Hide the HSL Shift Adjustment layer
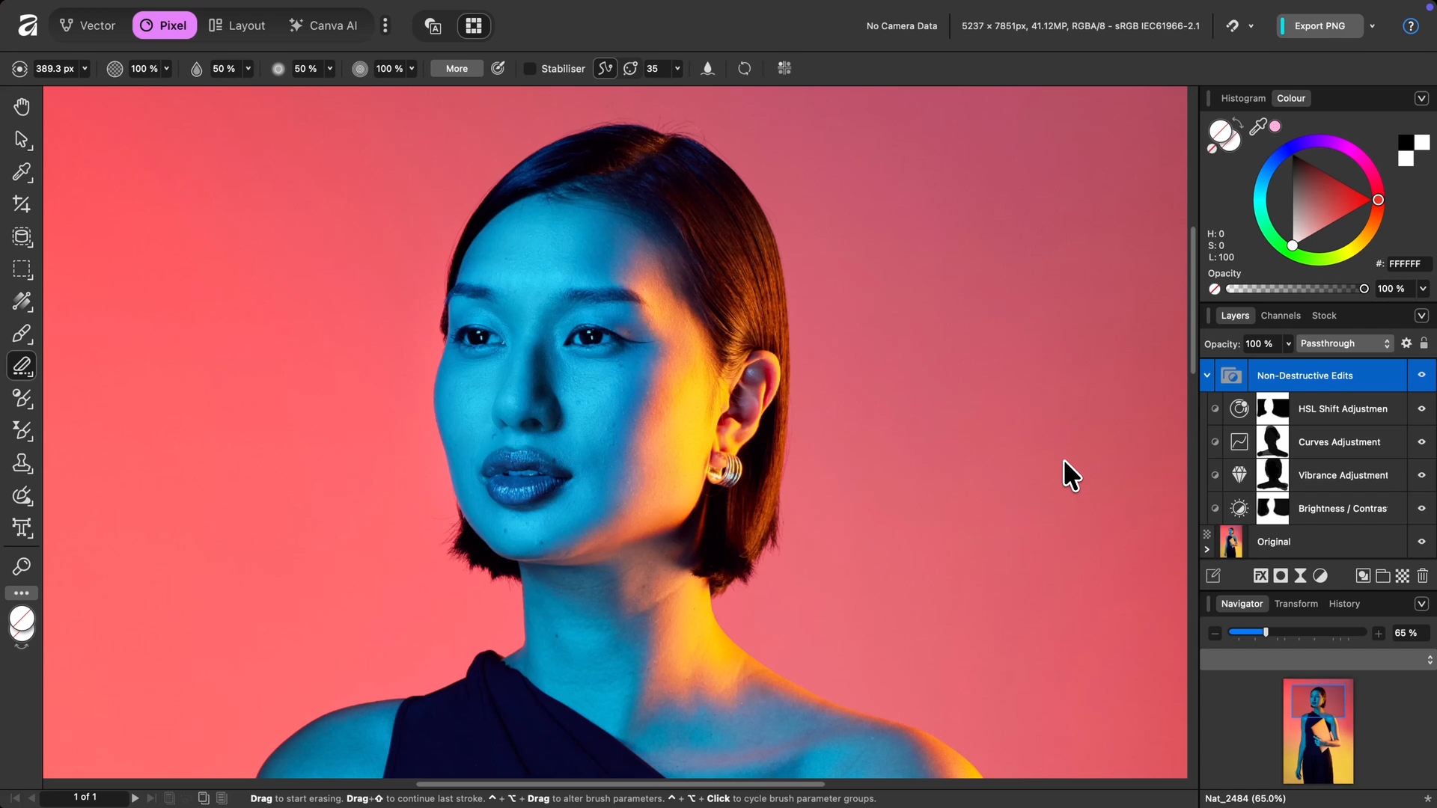The image size is (1437, 808). coord(1421,408)
